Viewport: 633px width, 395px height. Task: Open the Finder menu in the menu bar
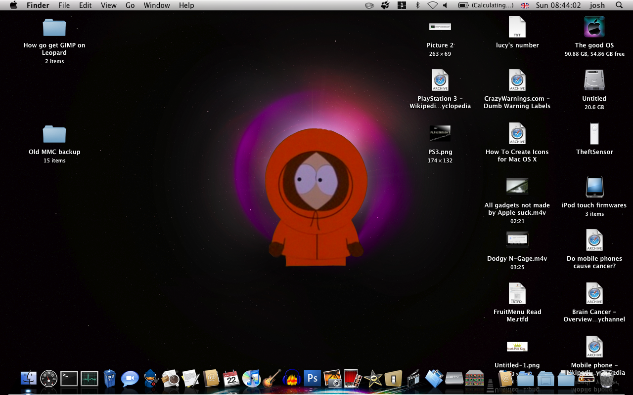coord(38,5)
